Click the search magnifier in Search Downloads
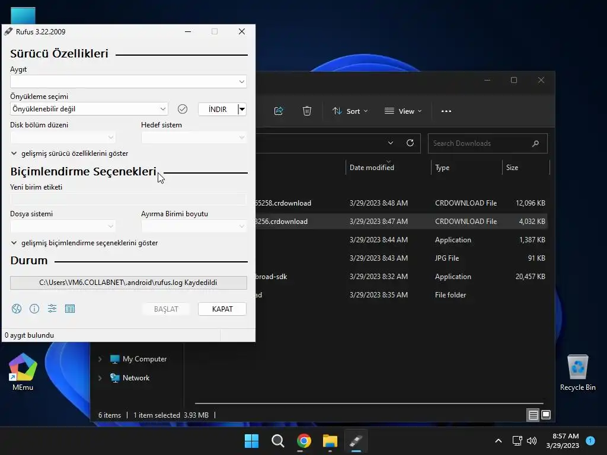Viewport: 607px width, 455px height. click(536, 143)
